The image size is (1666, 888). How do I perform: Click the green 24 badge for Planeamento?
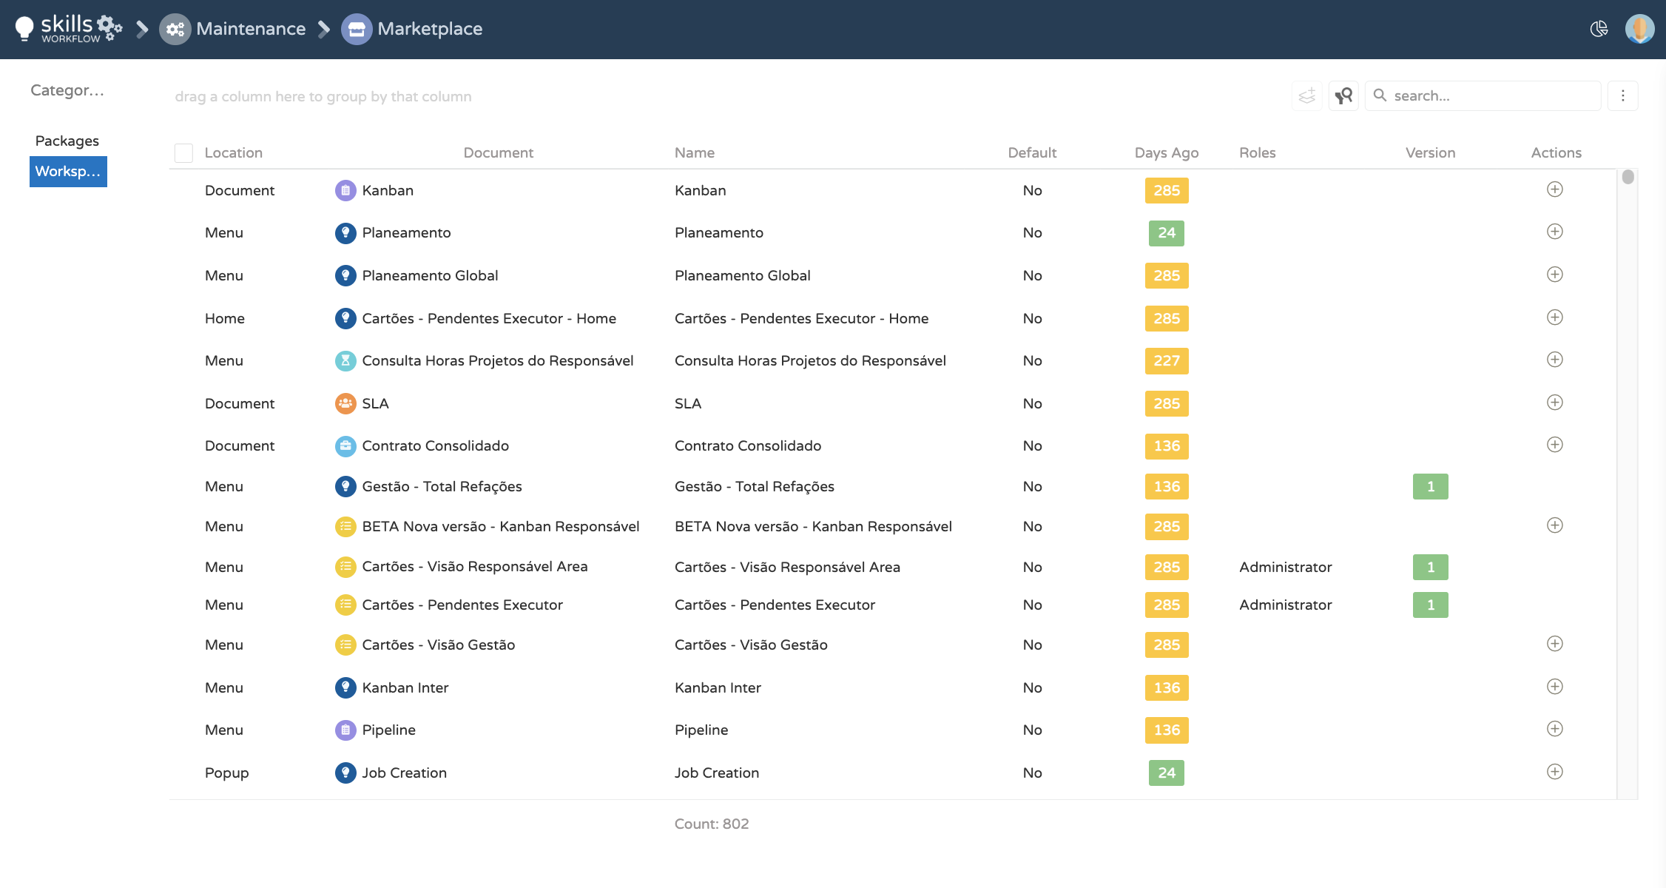(x=1166, y=233)
